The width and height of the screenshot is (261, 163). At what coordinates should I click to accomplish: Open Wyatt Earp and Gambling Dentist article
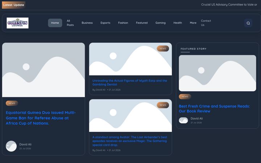[x=129, y=83]
